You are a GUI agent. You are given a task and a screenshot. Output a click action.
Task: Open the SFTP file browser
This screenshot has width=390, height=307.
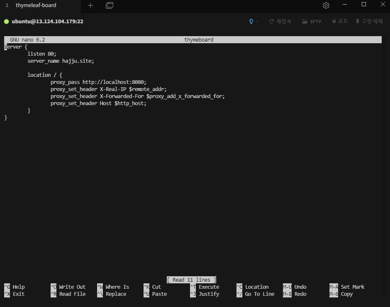[x=312, y=22]
